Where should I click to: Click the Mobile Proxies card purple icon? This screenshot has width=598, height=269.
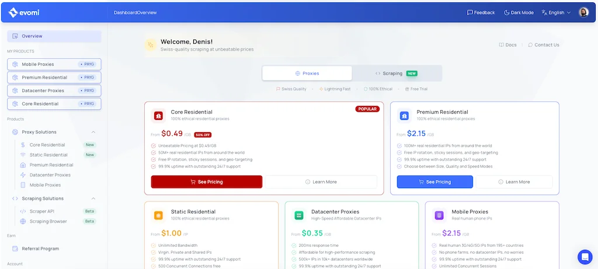[439, 215]
